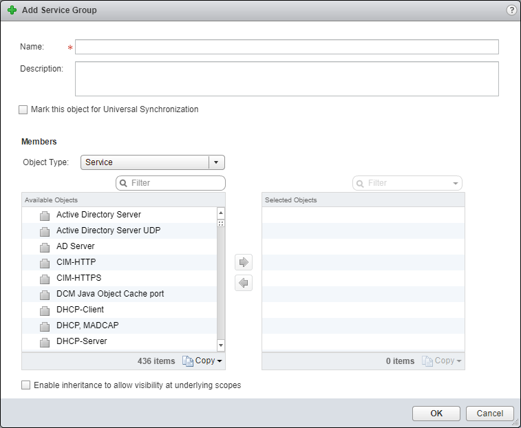Viewport: 521px width, 428px height.
Task: Click the add-to-selected right arrow button
Action: 244,262
